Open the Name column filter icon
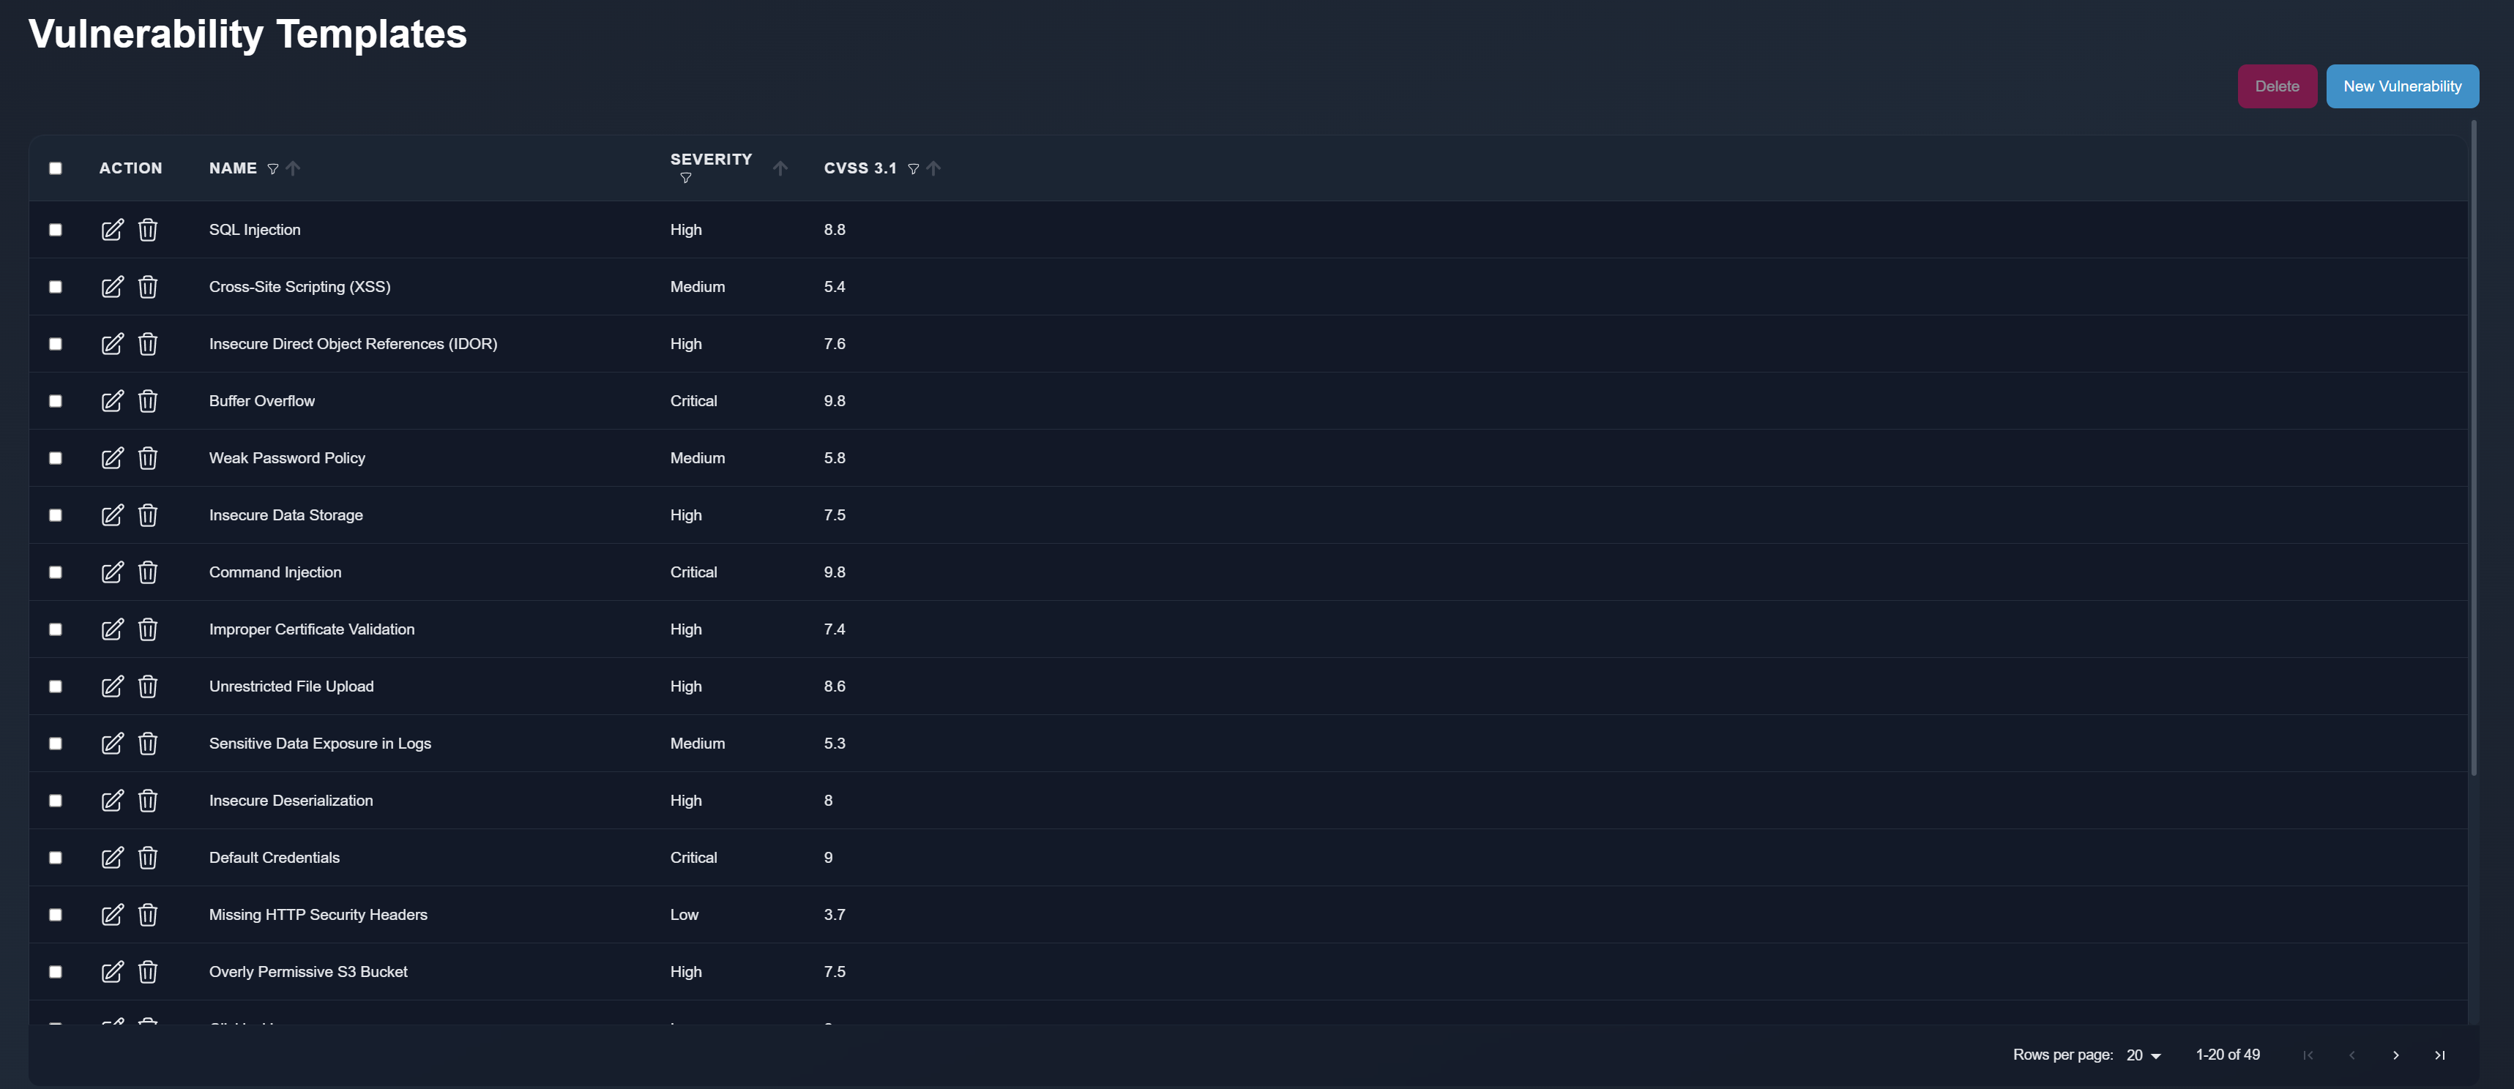 [x=273, y=169]
